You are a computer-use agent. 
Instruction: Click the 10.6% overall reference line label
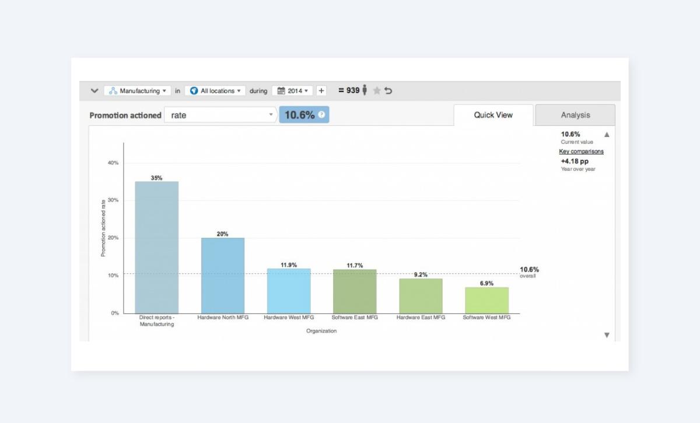(x=529, y=272)
